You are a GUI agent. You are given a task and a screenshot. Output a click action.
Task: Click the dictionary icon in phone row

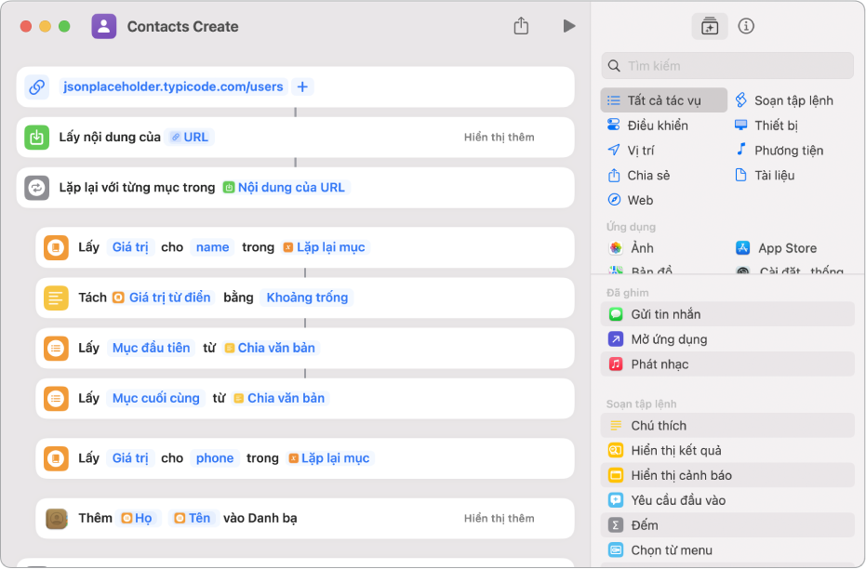(x=56, y=458)
